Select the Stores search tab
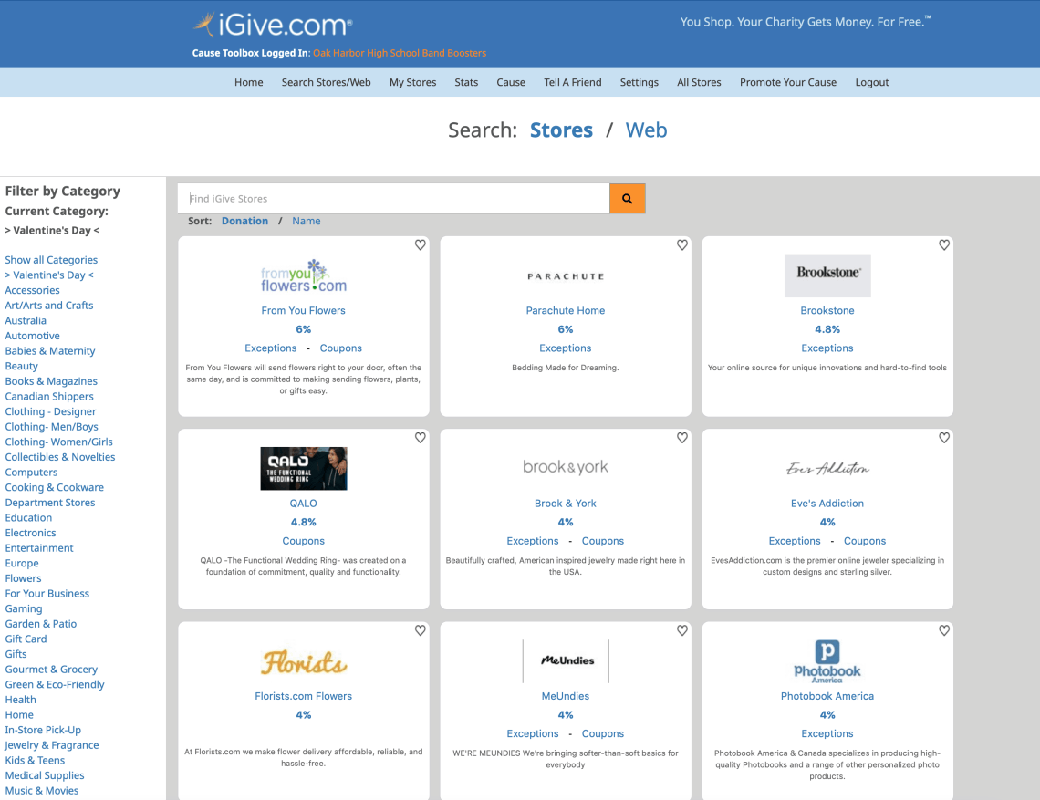Image resolution: width=1040 pixels, height=800 pixels. (x=561, y=130)
